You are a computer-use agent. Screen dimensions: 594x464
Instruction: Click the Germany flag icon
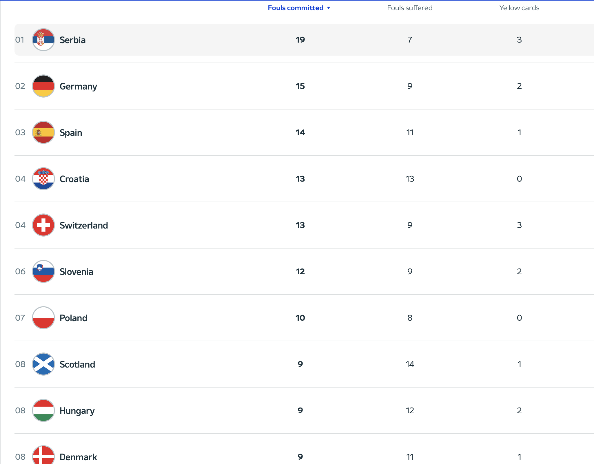43,86
